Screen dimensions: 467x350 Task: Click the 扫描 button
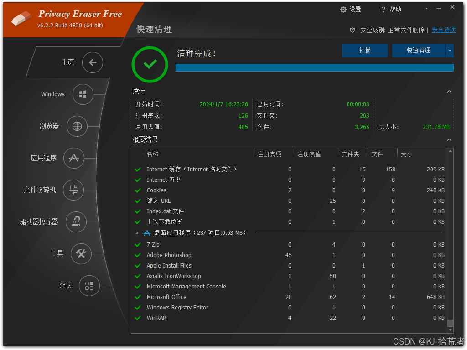tap(365, 51)
